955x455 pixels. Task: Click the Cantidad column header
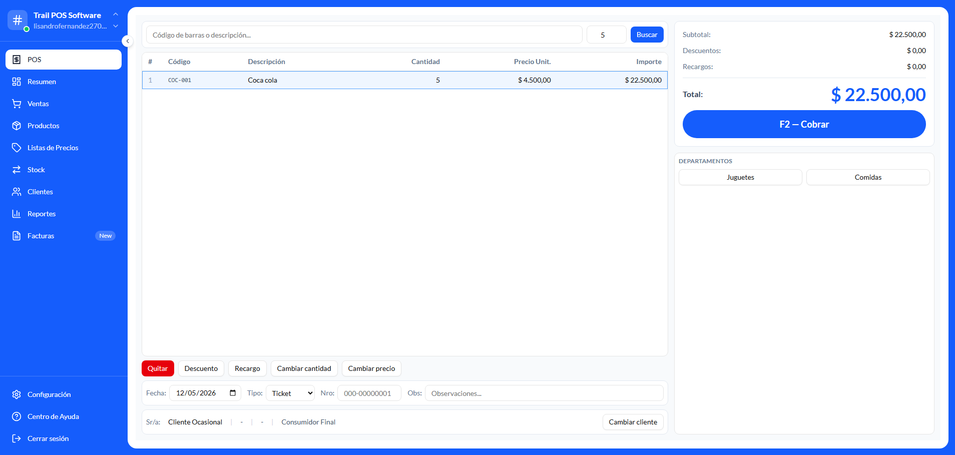click(425, 62)
